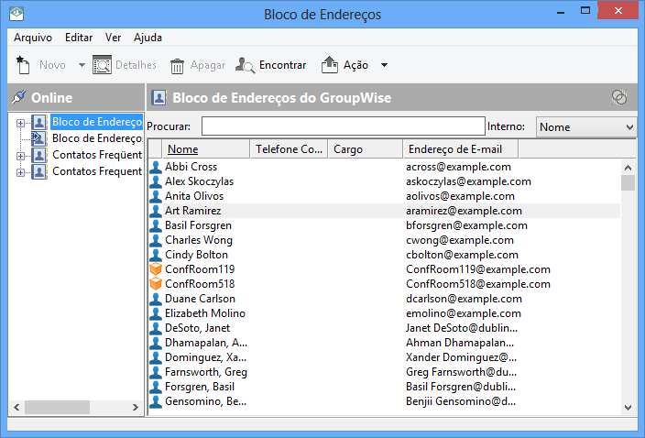This screenshot has width=645, height=438.
Task: Select the highlighted Bloco de Endereço tree item
Action: (x=97, y=122)
